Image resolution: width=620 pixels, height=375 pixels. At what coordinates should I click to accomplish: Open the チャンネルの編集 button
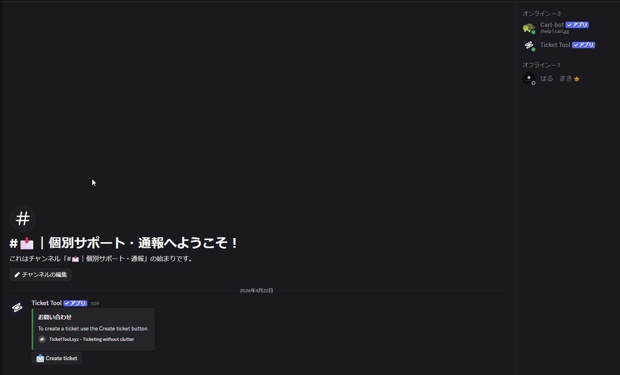41,275
